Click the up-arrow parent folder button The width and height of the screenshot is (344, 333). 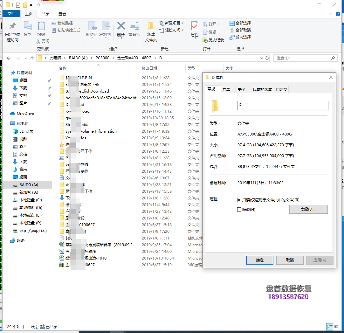[32, 58]
